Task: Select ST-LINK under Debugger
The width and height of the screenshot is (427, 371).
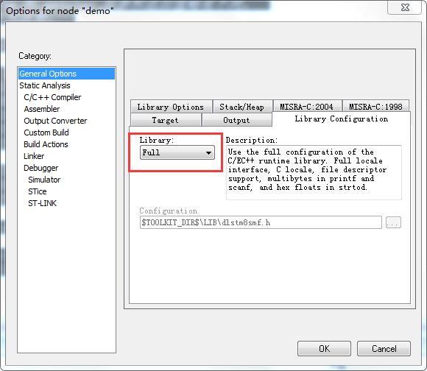Action: (42, 203)
